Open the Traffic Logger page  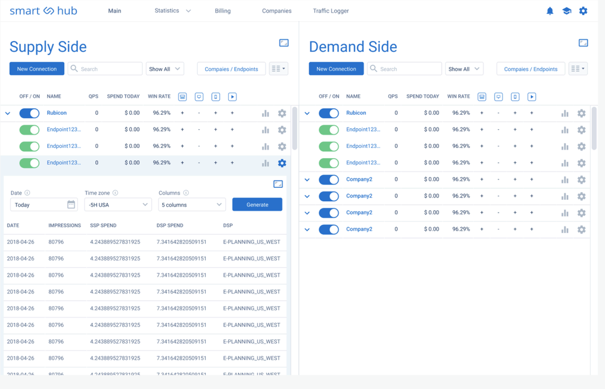331,11
